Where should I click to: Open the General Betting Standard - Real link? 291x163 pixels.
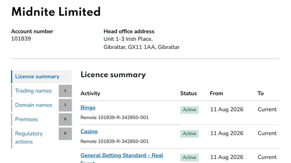[122, 155]
